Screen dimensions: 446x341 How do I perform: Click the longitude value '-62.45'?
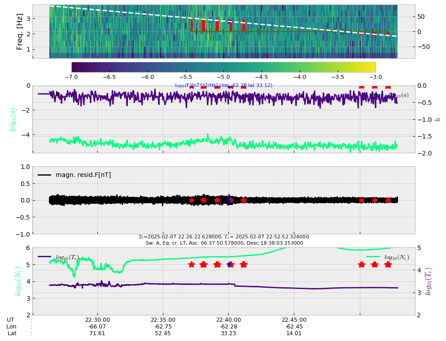click(294, 327)
